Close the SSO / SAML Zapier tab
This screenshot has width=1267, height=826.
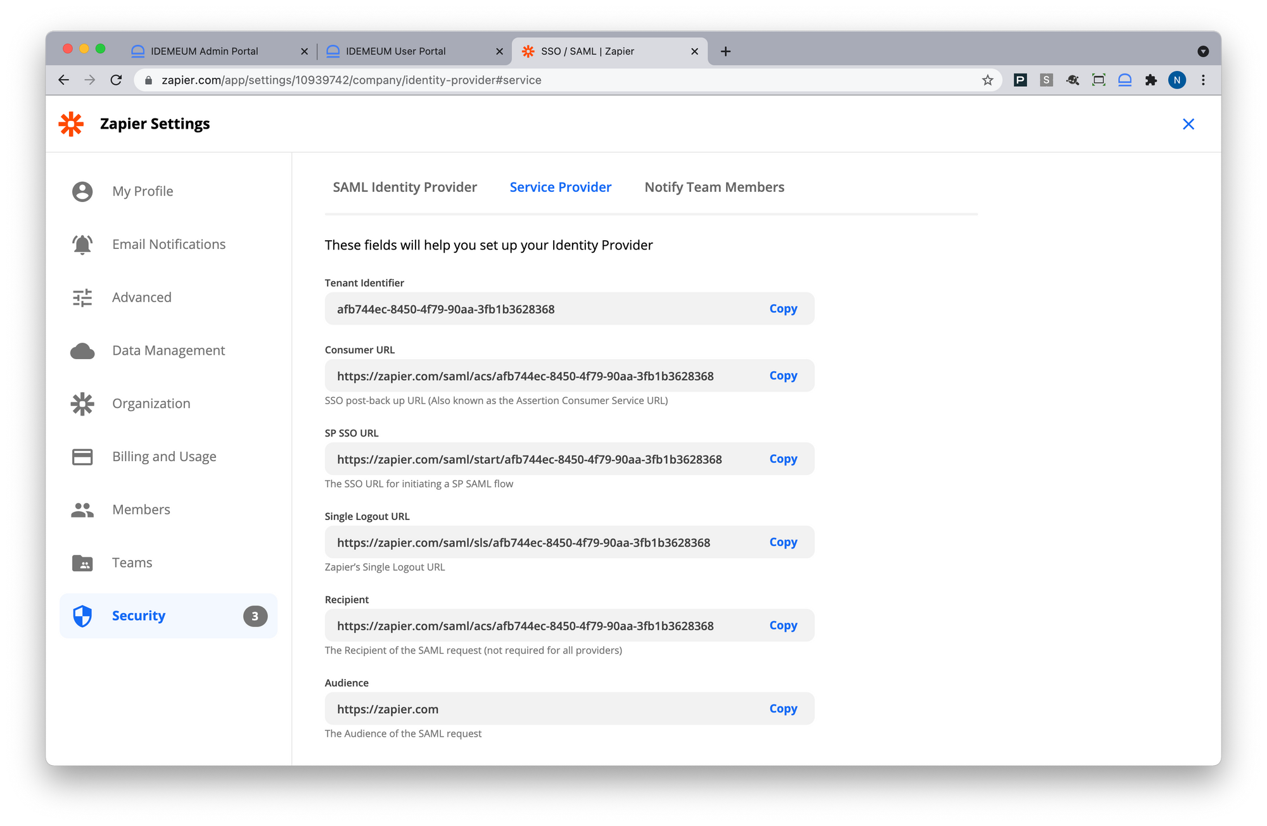tap(694, 51)
